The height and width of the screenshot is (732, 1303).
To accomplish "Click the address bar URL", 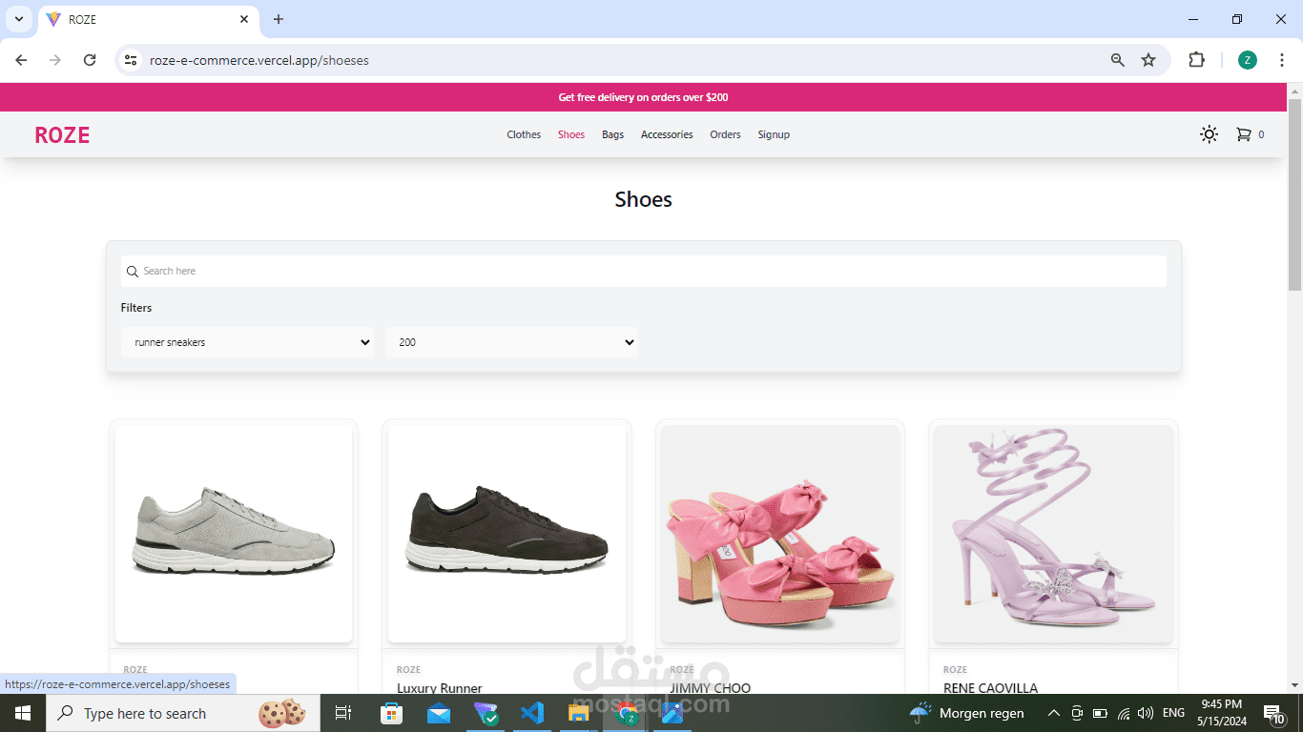I will 259,60.
